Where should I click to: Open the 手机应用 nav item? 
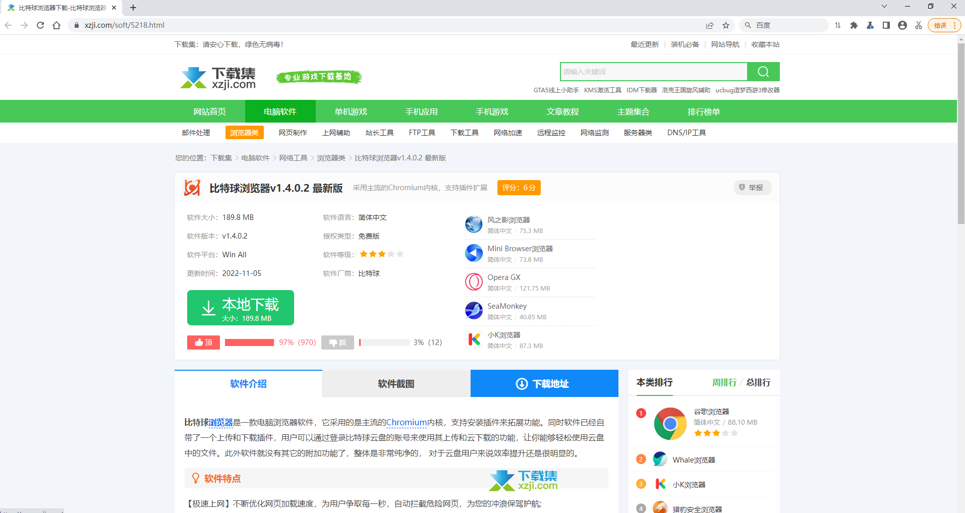[422, 111]
